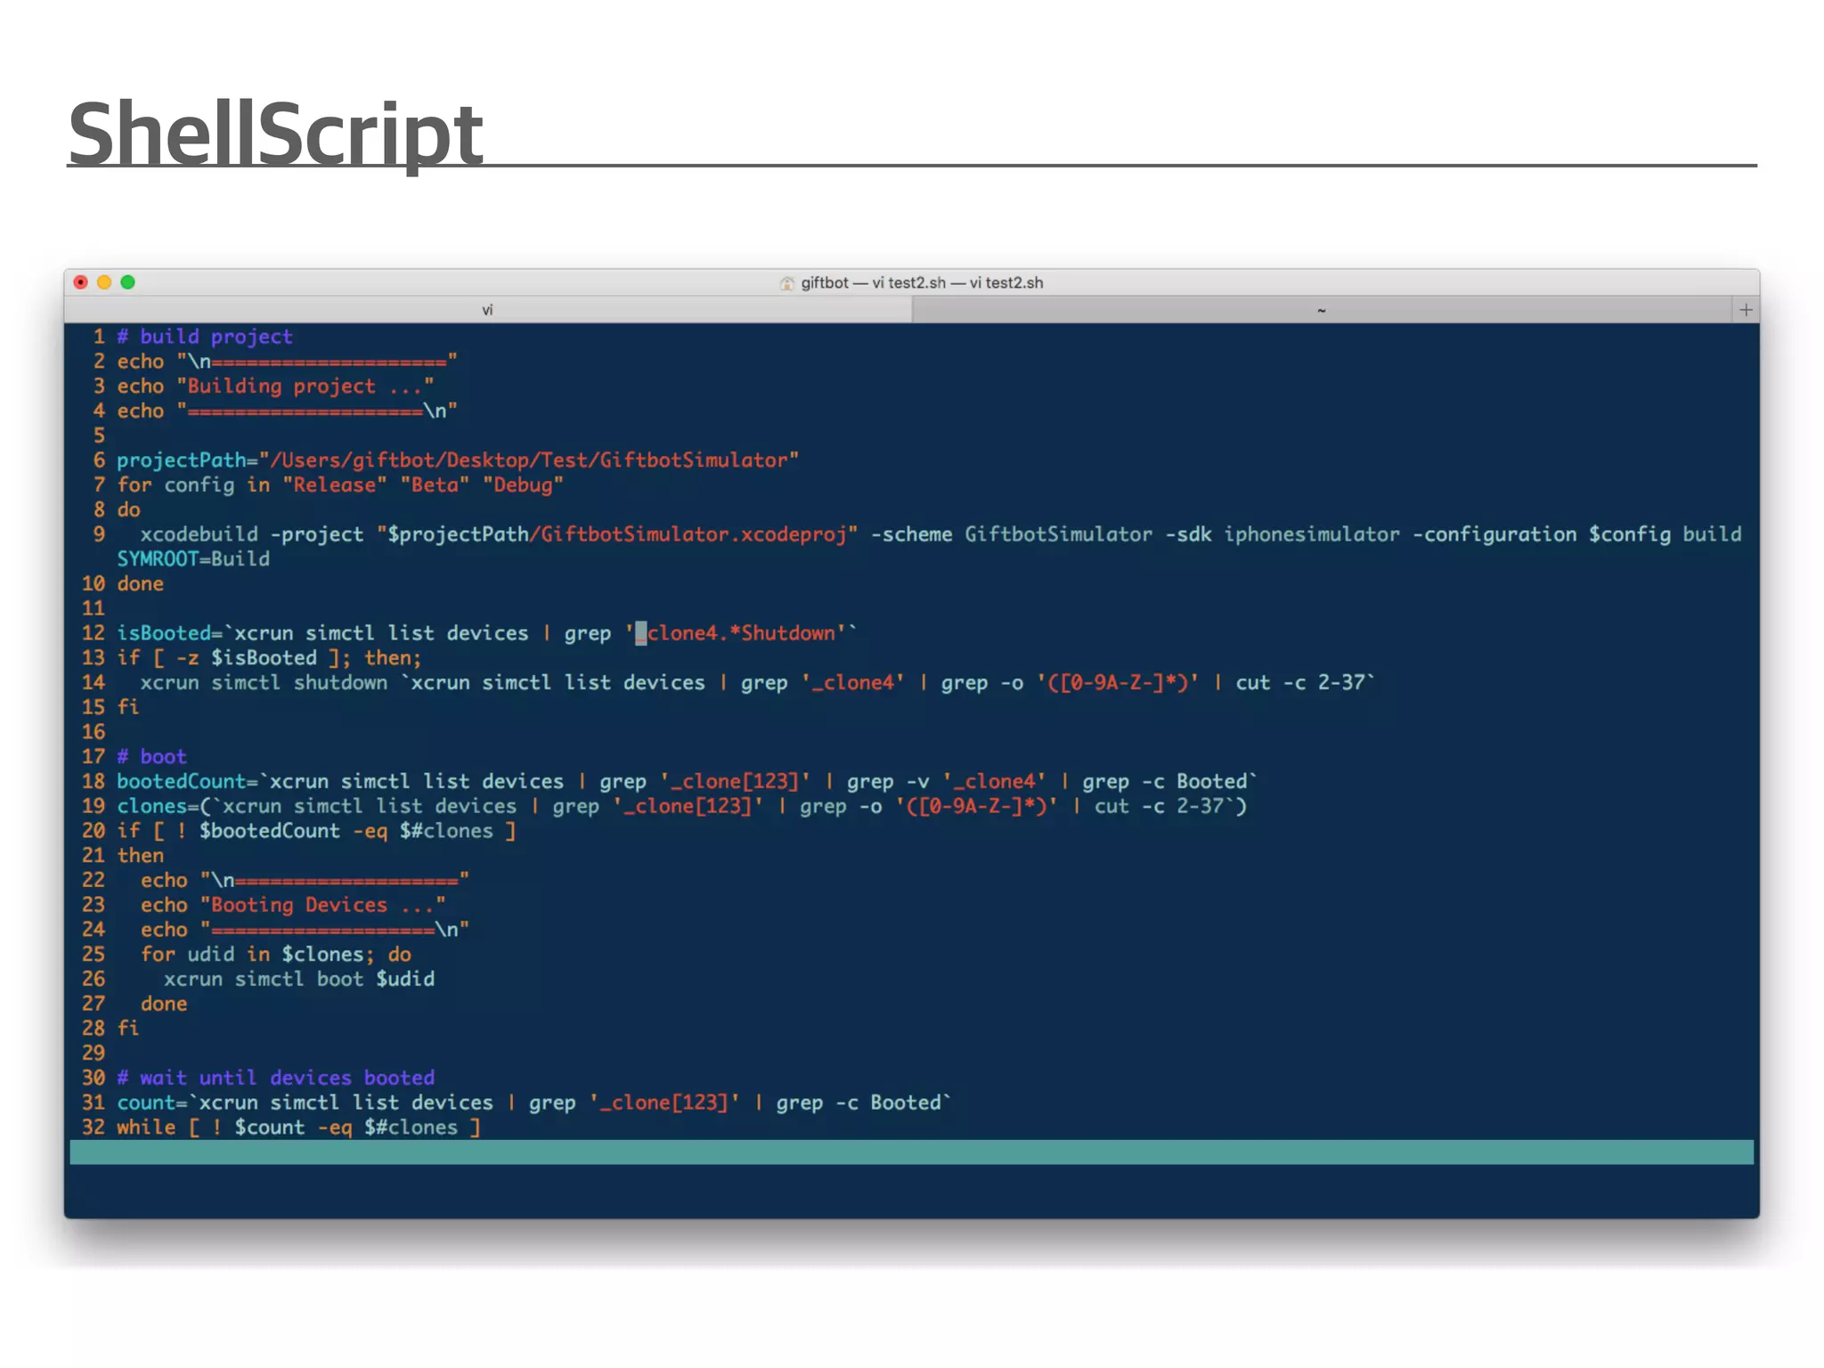
Task: Click bootedCount variable on line 18
Action: 181,781
